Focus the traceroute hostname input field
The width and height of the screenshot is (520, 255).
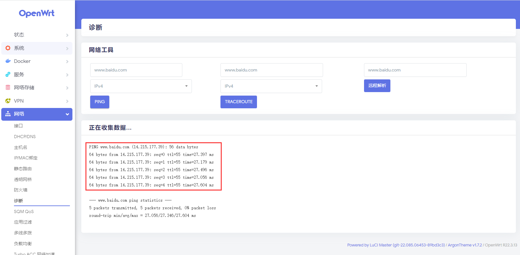point(272,70)
